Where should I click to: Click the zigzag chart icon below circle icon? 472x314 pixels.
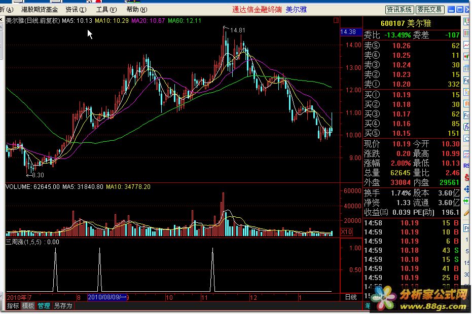click(x=466, y=154)
